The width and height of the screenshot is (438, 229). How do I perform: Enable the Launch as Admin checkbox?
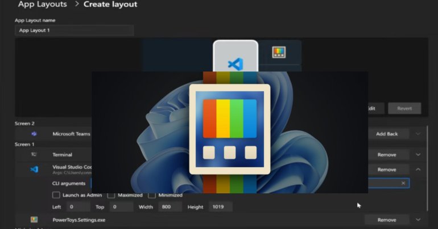point(56,195)
